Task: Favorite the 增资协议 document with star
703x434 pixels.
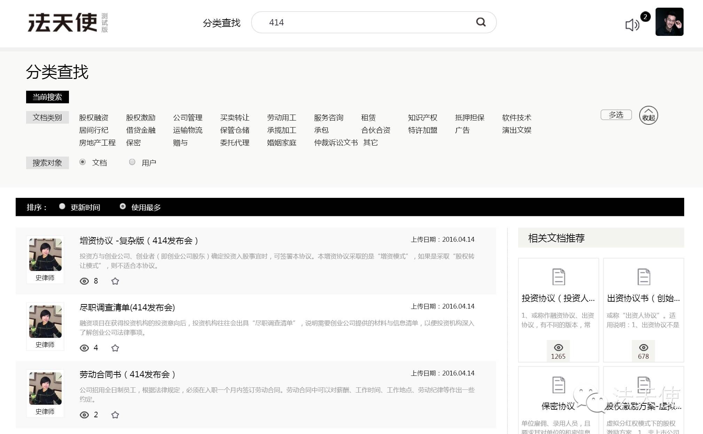Action: 115,281
